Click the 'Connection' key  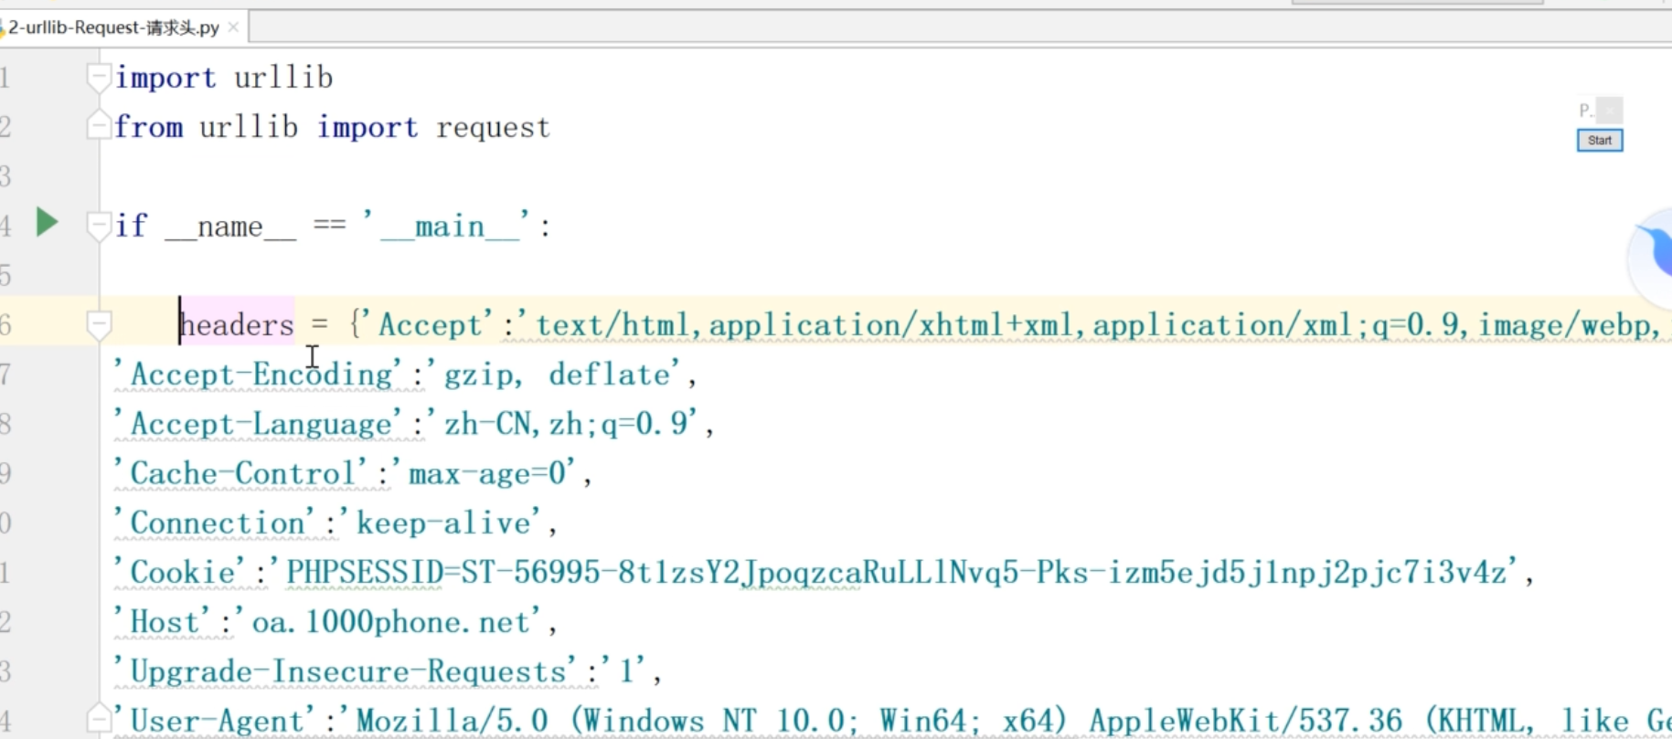click(x=215, y=523)
